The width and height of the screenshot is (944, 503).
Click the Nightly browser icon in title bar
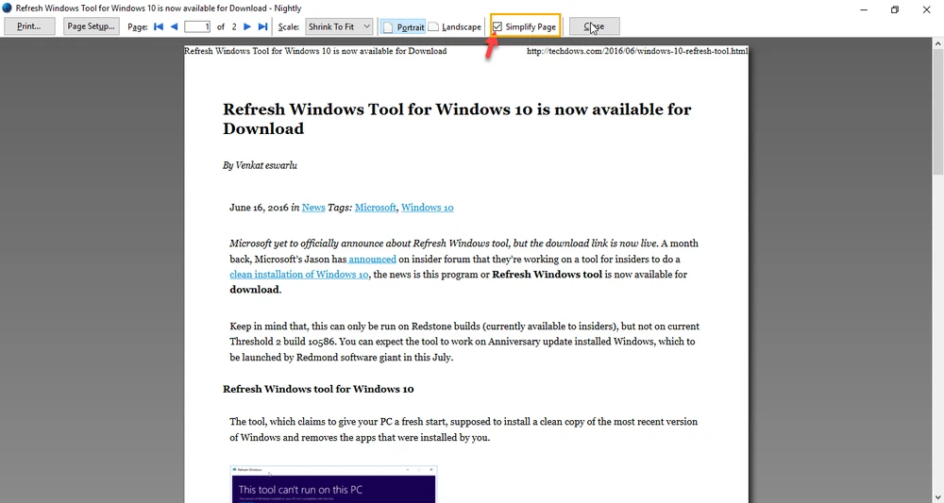8,8
